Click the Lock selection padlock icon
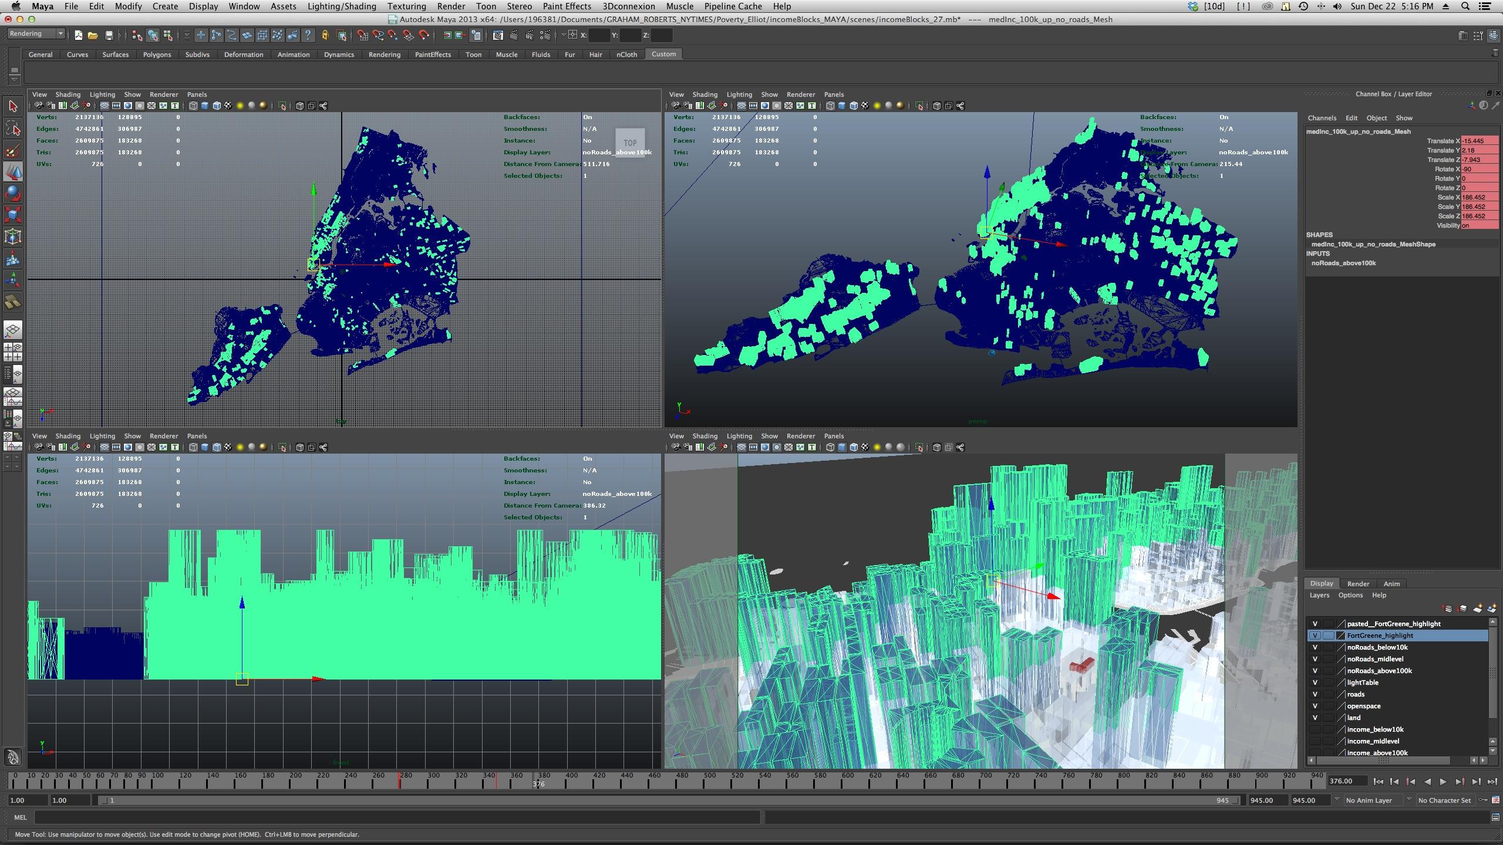1503x845 pixels. coord(325,36)
